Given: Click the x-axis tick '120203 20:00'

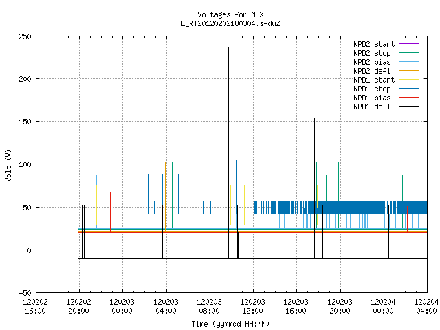Looking at the screenshot, I should [x=340, y=307].
